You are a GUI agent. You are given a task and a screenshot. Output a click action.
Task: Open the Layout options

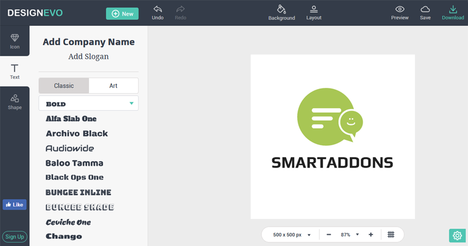click(x=314, y=13)
